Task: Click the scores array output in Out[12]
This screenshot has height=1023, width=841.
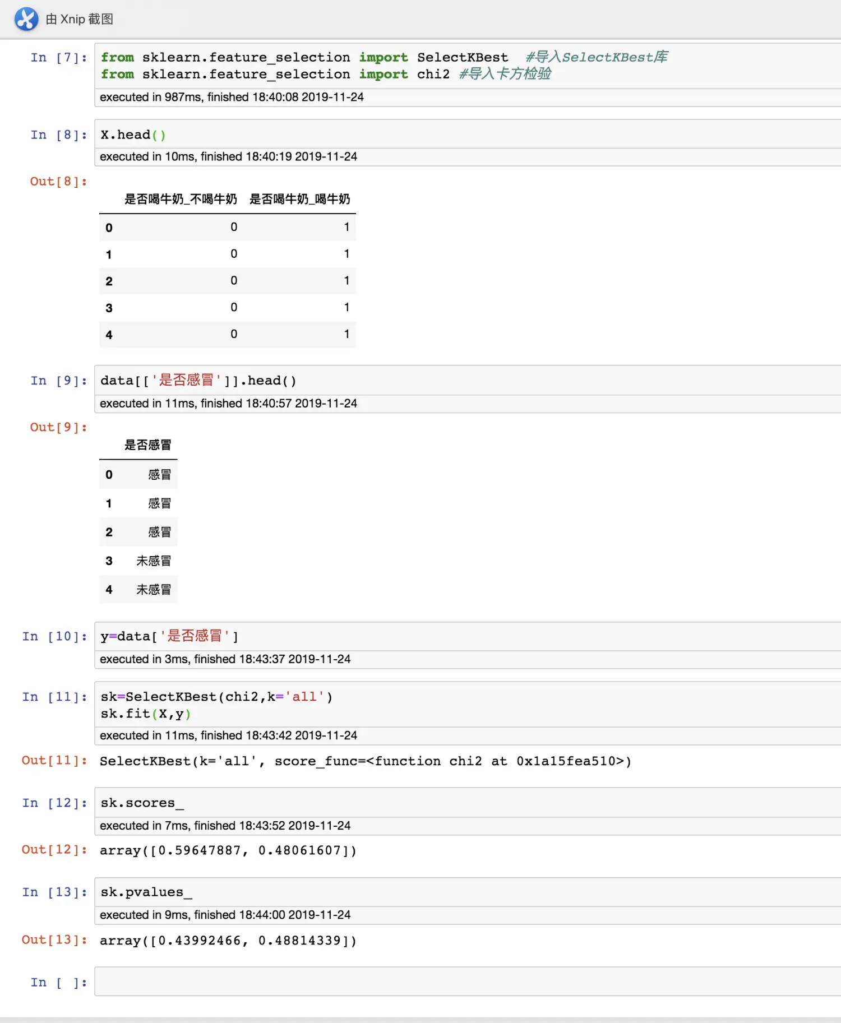Action: [x=228, y=850]
